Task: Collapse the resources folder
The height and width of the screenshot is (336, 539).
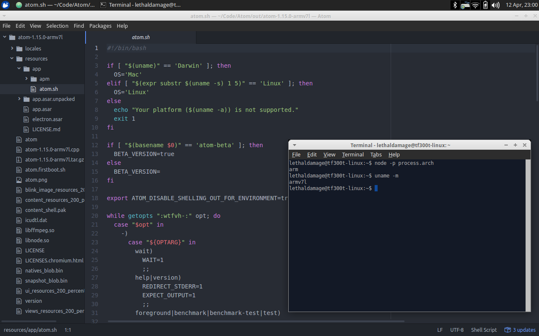Action: [11, 58]
